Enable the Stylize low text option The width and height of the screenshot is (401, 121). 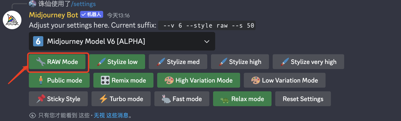pos(122,62)
